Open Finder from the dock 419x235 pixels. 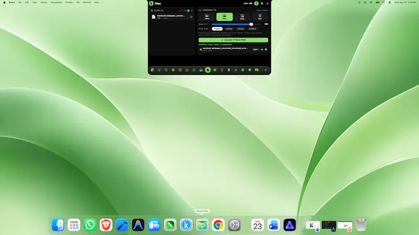[x=58, y=225]
